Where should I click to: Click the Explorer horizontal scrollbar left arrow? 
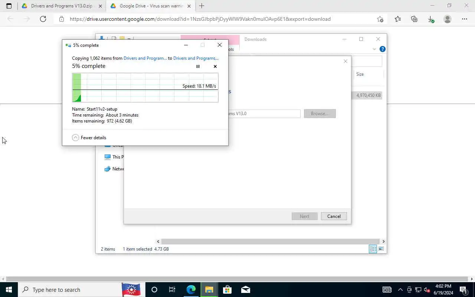[x=158, y=241]
